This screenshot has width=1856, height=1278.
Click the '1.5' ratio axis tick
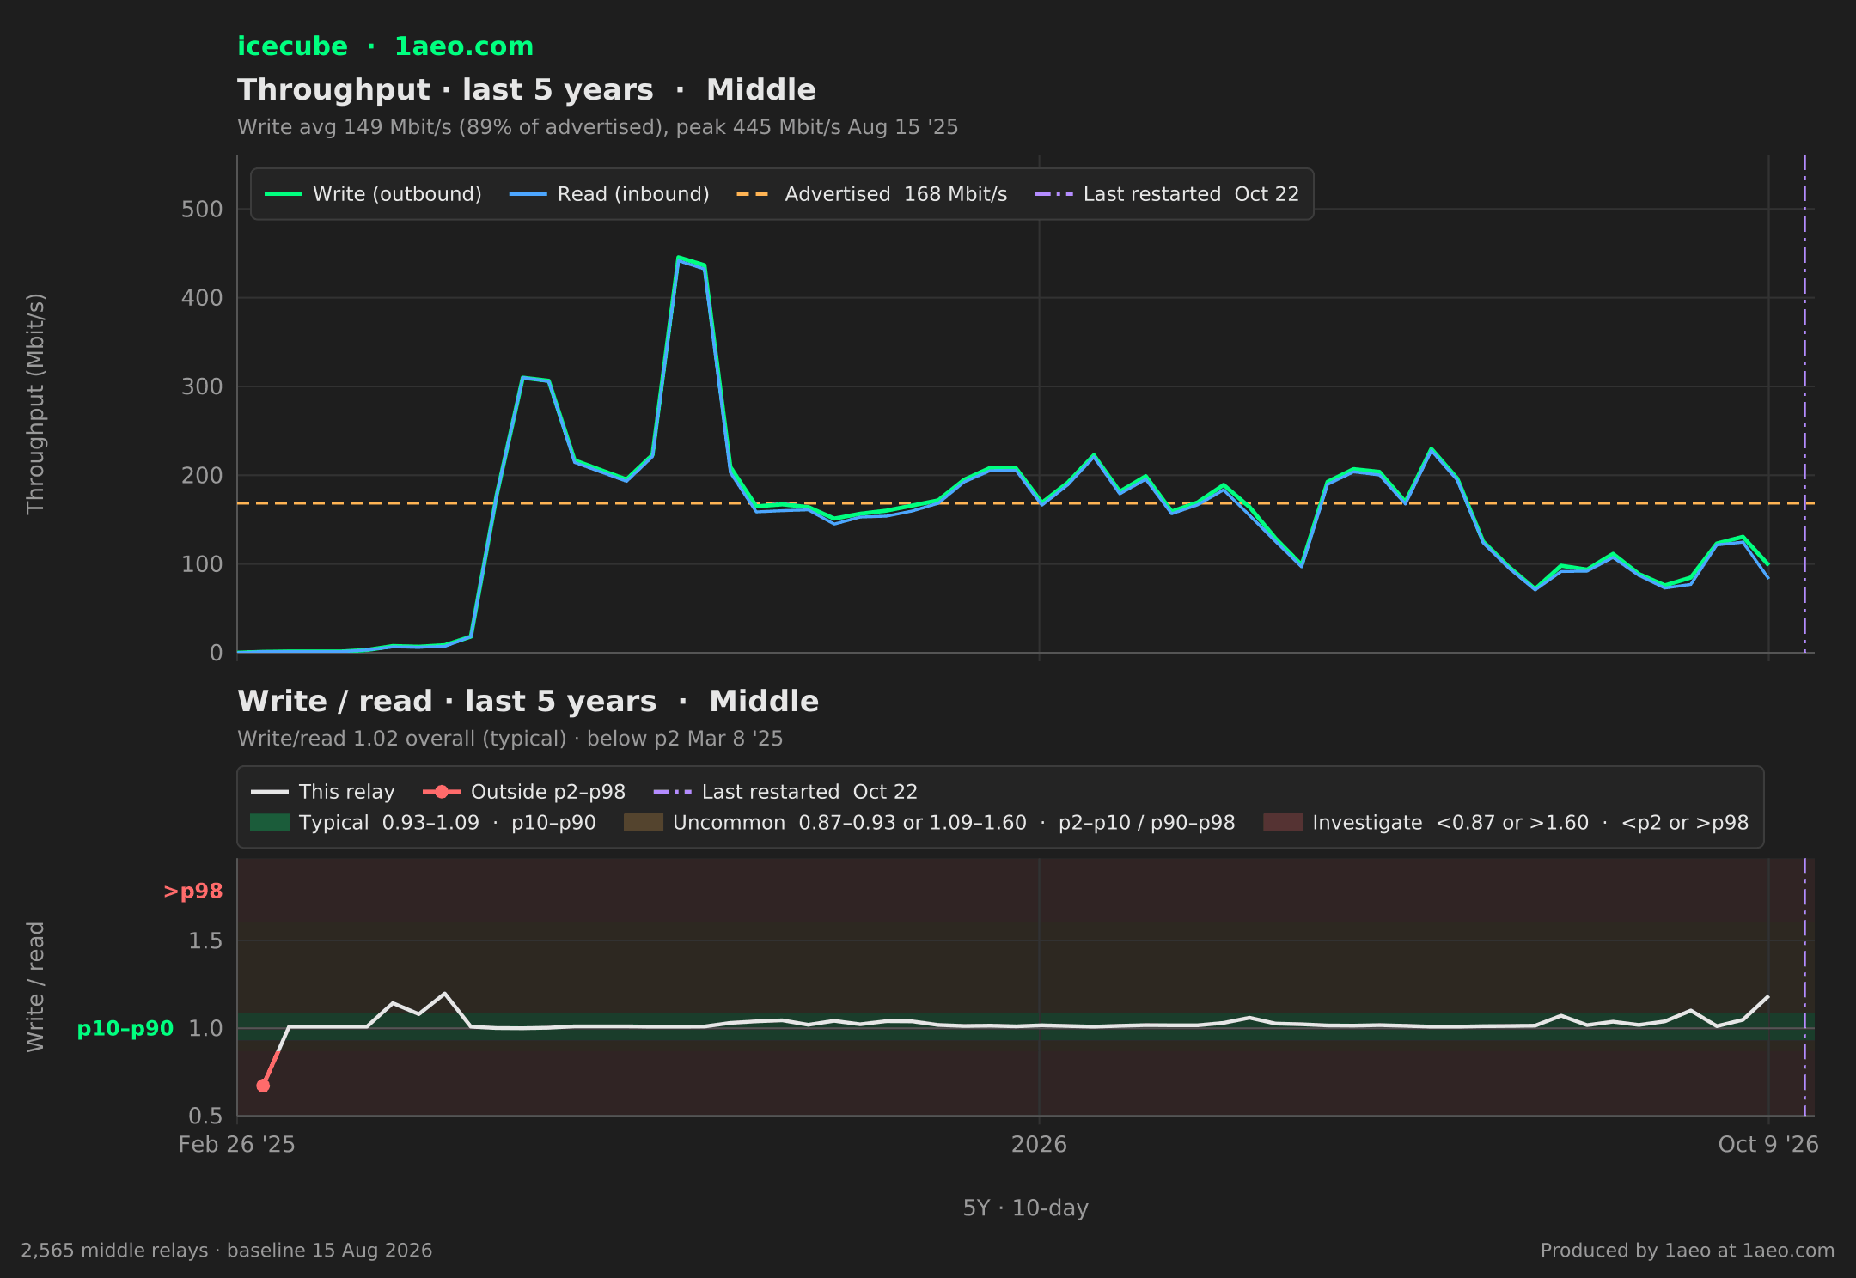click(205, 941)
